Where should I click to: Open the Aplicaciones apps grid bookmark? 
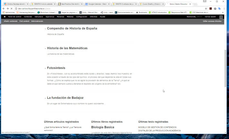tap(9, 13)
